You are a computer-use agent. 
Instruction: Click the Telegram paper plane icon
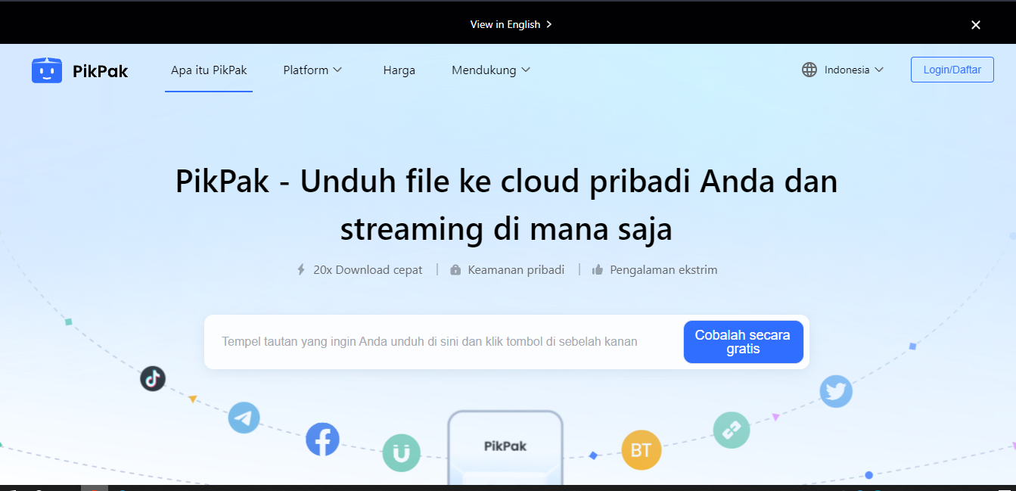(x=244, y=418)
